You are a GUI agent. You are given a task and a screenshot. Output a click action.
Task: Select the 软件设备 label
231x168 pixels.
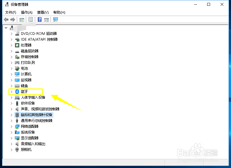pyautogui.click(x=28, y=103)
